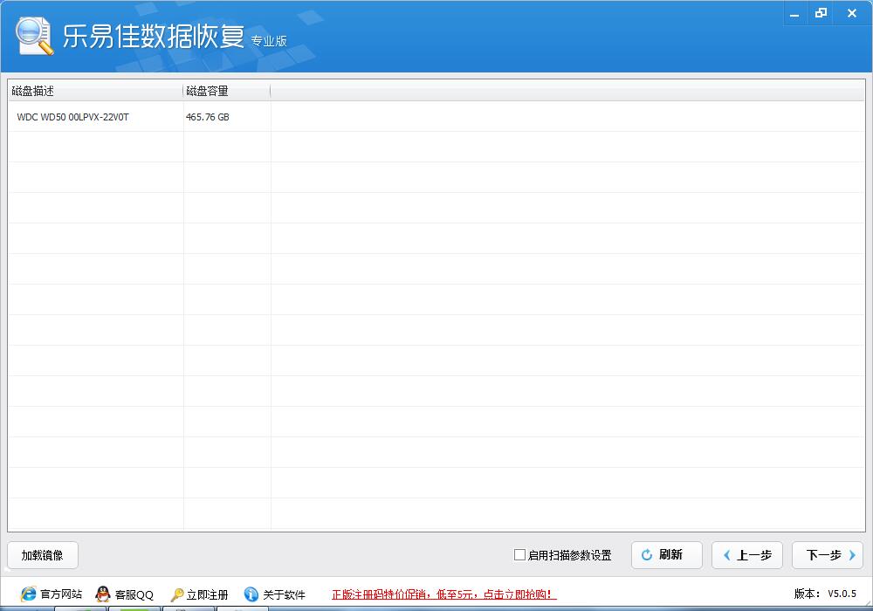Click the left arrow on 上一步

tap(726, 555)
